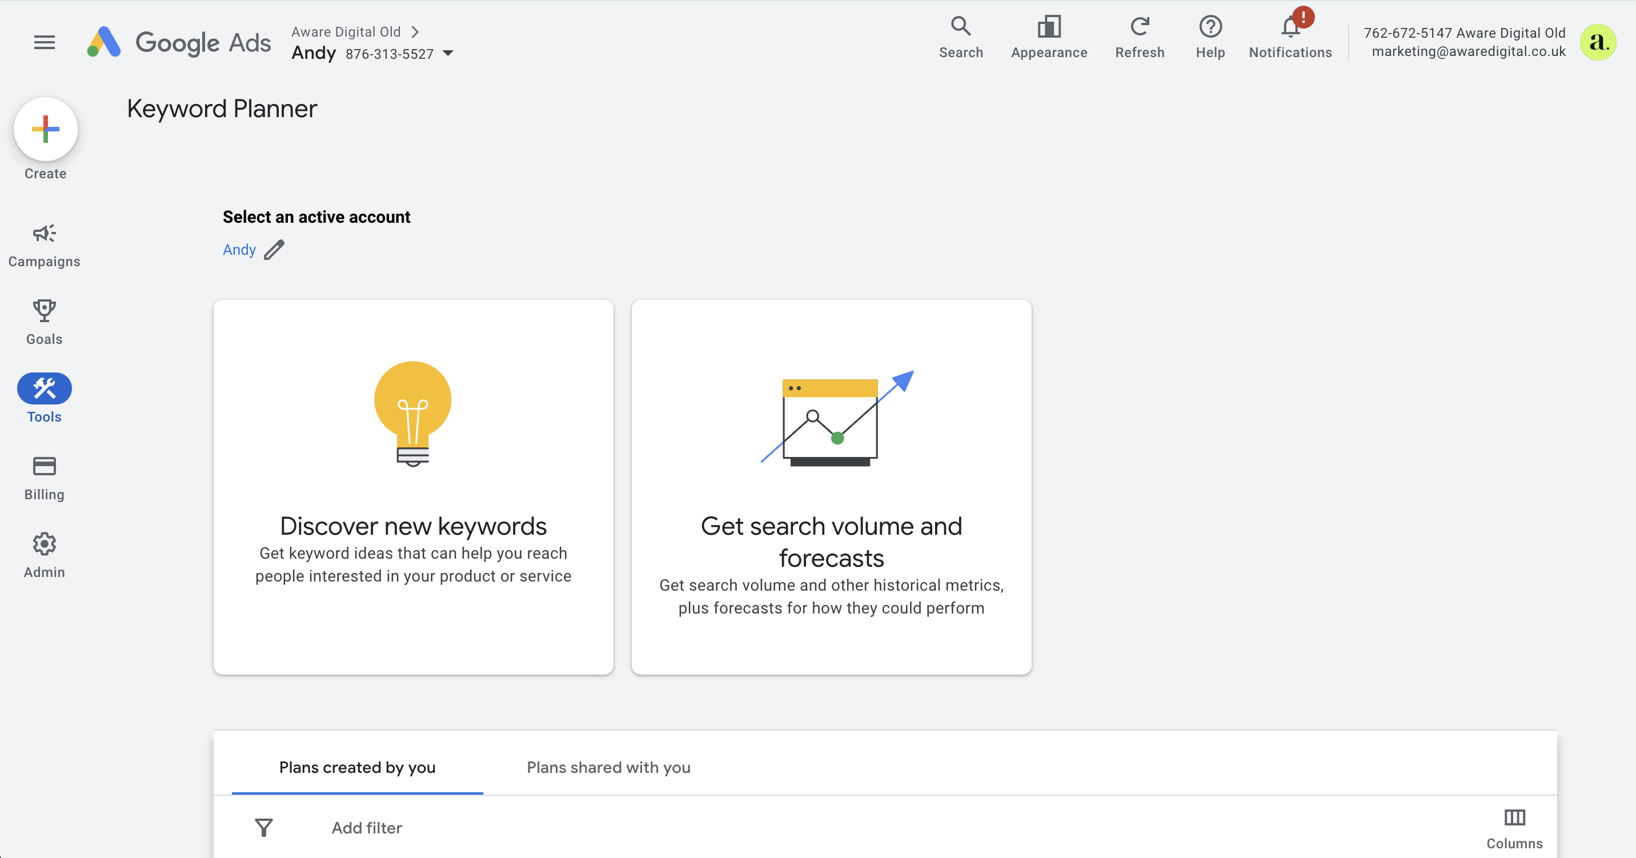Click account ID 876-313-5527

[390, 54]
